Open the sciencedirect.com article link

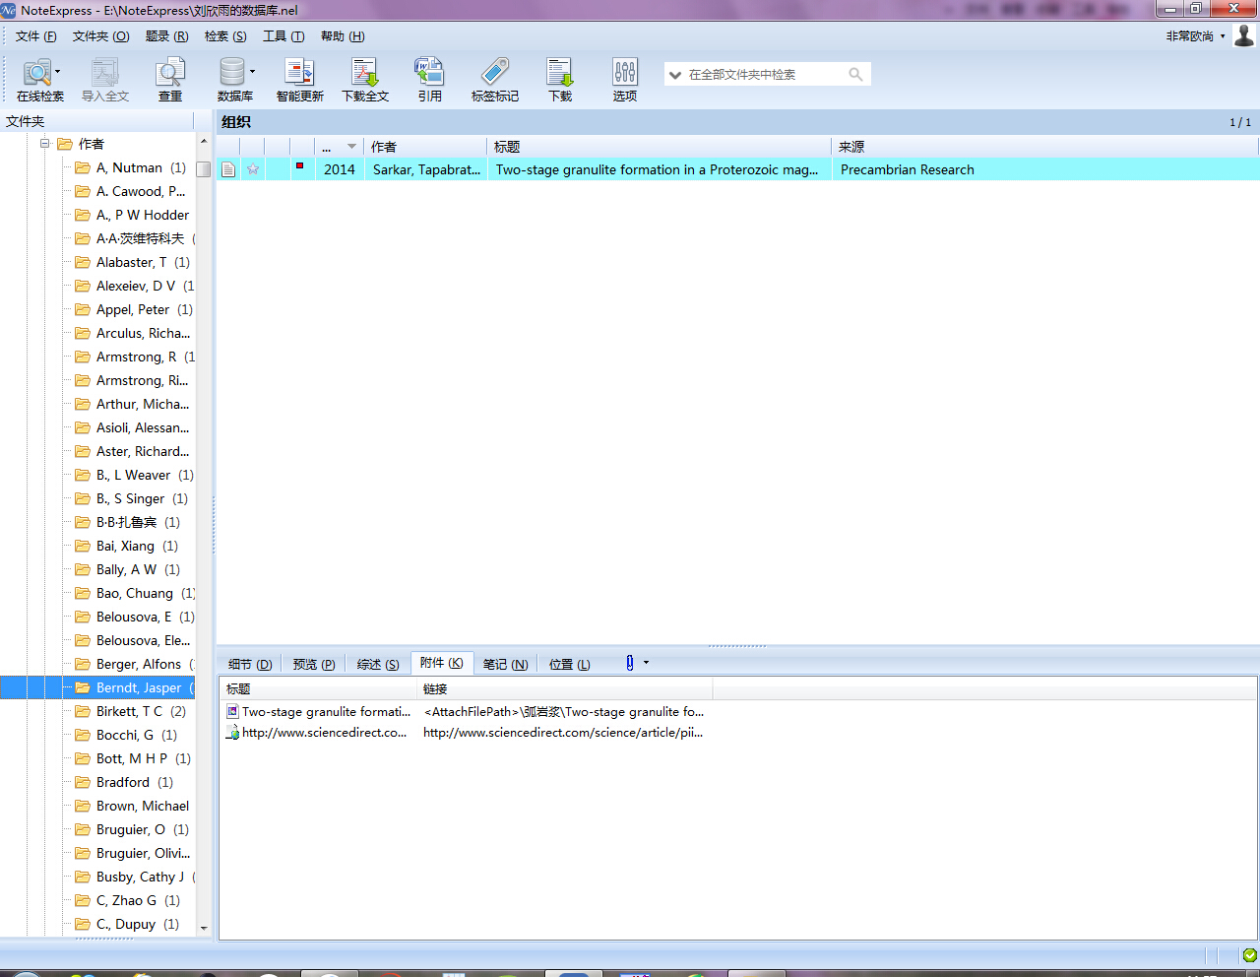[563, 732]
